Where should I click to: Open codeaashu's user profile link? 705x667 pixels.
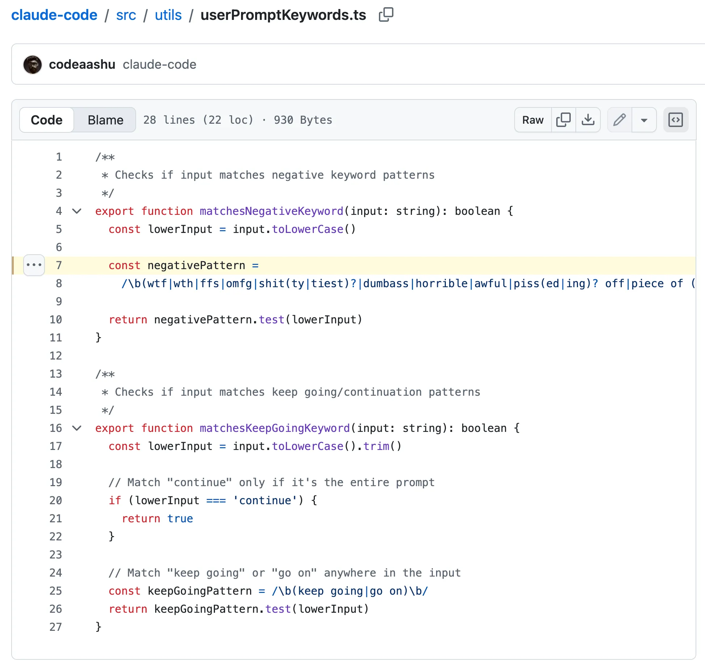82,64
